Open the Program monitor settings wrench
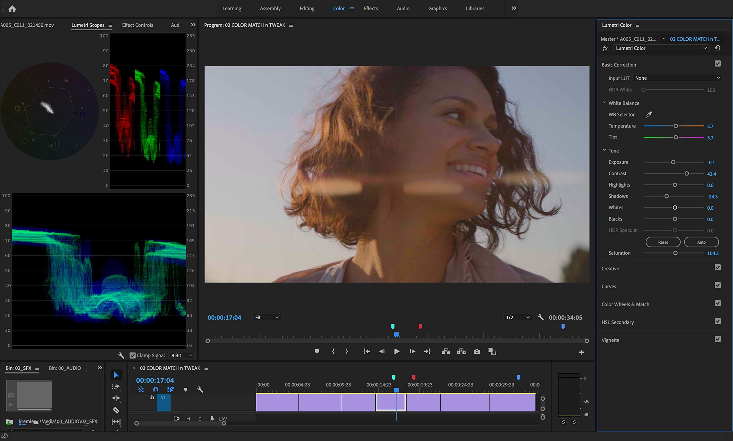 click(540, 317)
